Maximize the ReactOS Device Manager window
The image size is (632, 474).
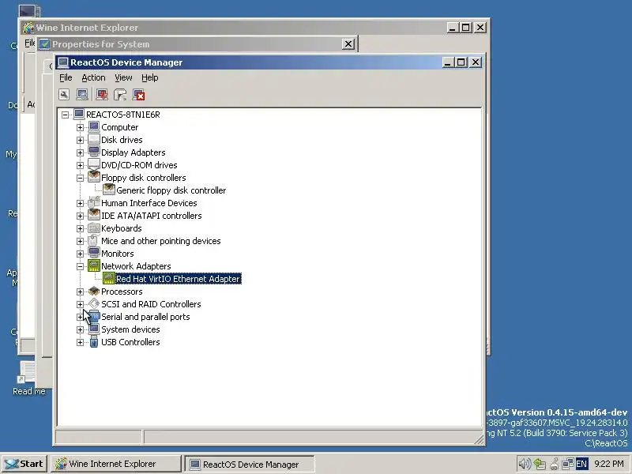click(x=461, y=62)
